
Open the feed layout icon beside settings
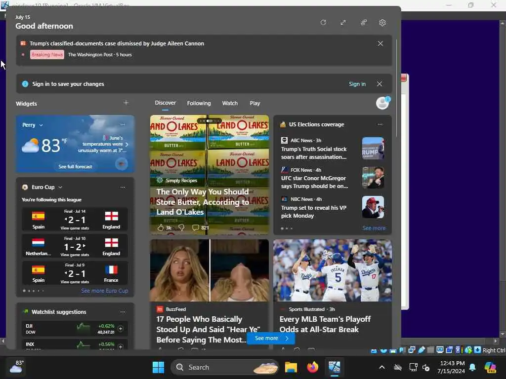coord(364,23)
